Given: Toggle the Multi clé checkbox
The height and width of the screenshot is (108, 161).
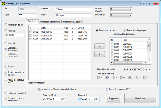Looking at the screenshot, I should pos(6,31).
